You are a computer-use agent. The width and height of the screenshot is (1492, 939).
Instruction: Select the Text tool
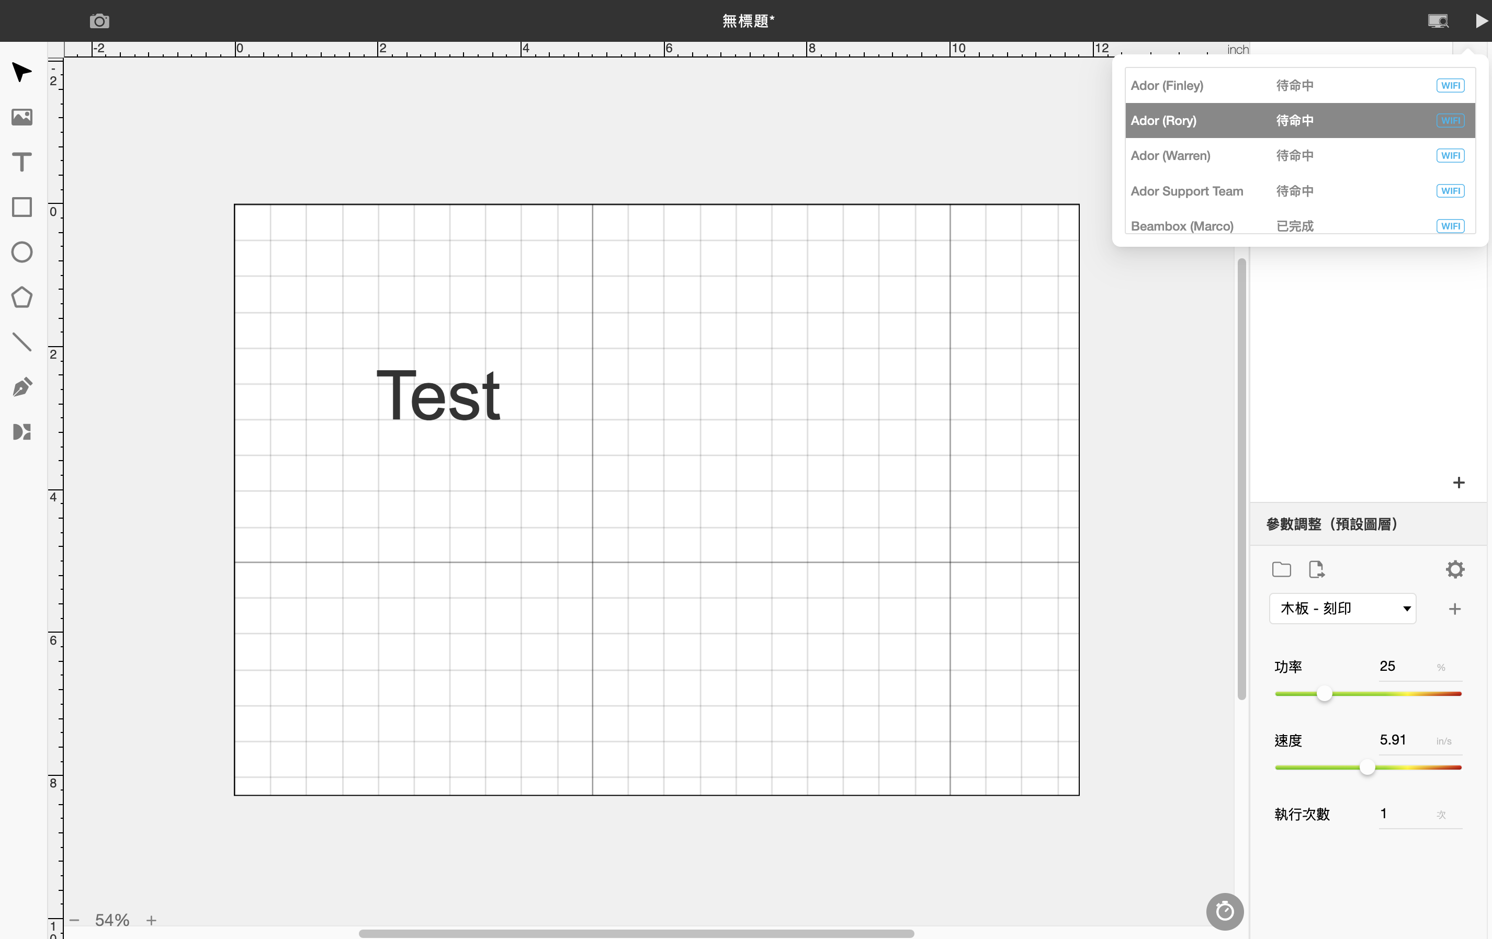tap(22, 162)
